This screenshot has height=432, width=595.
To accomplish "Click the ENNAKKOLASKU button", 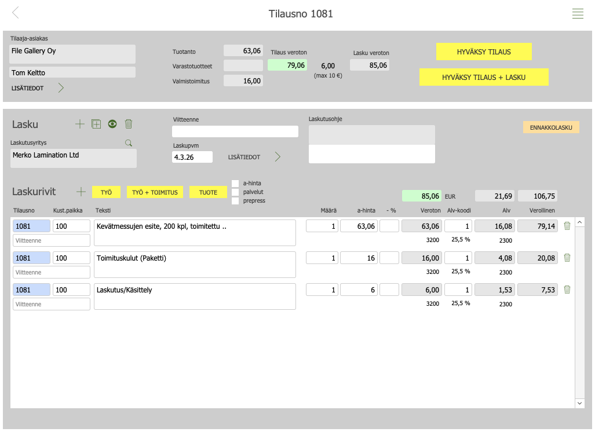I will tap(550, 127).
